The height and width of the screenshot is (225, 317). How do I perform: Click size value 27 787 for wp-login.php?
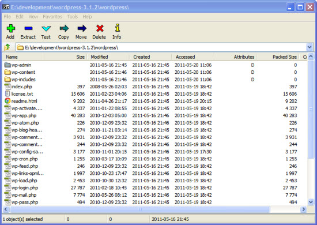click(x=78, y=187)
